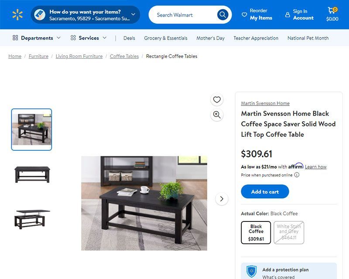Select the Black Coffee color option
Image resolution: width=349 pixels, height=279 pixels.
(256, 232)
